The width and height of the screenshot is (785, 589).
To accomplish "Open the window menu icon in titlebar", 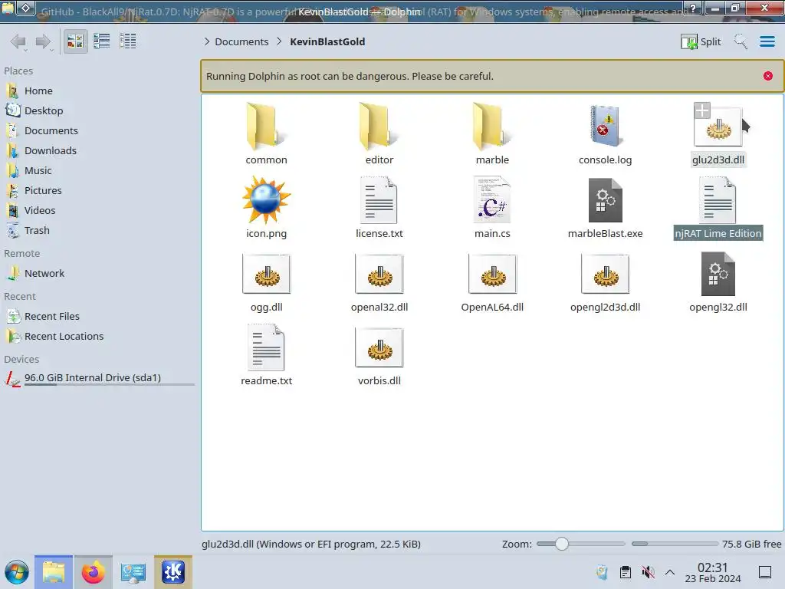I will tap(8, 8).
